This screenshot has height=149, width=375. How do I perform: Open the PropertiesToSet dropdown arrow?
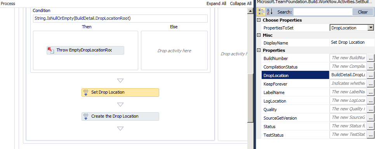click(x=370, y=27)
